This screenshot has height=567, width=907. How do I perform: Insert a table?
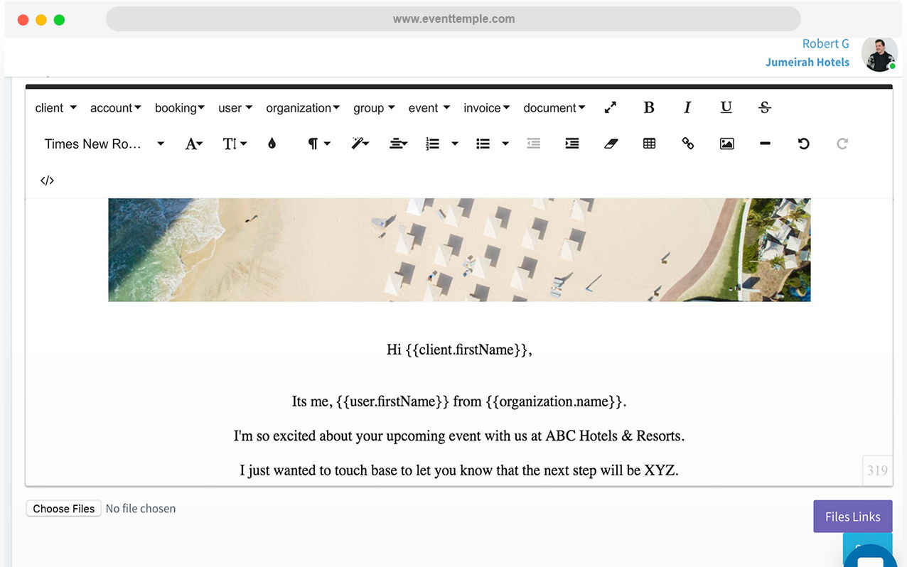tap(650, 144)
